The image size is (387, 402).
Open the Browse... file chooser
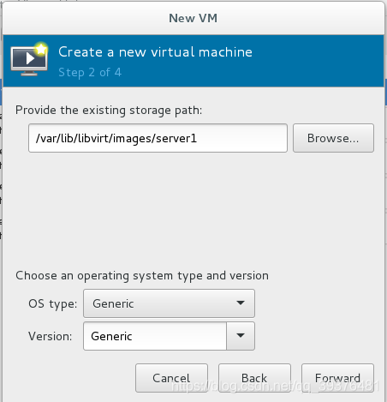tap(333, 138)
